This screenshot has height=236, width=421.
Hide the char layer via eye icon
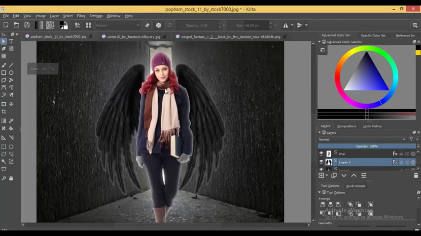point(321,154)
